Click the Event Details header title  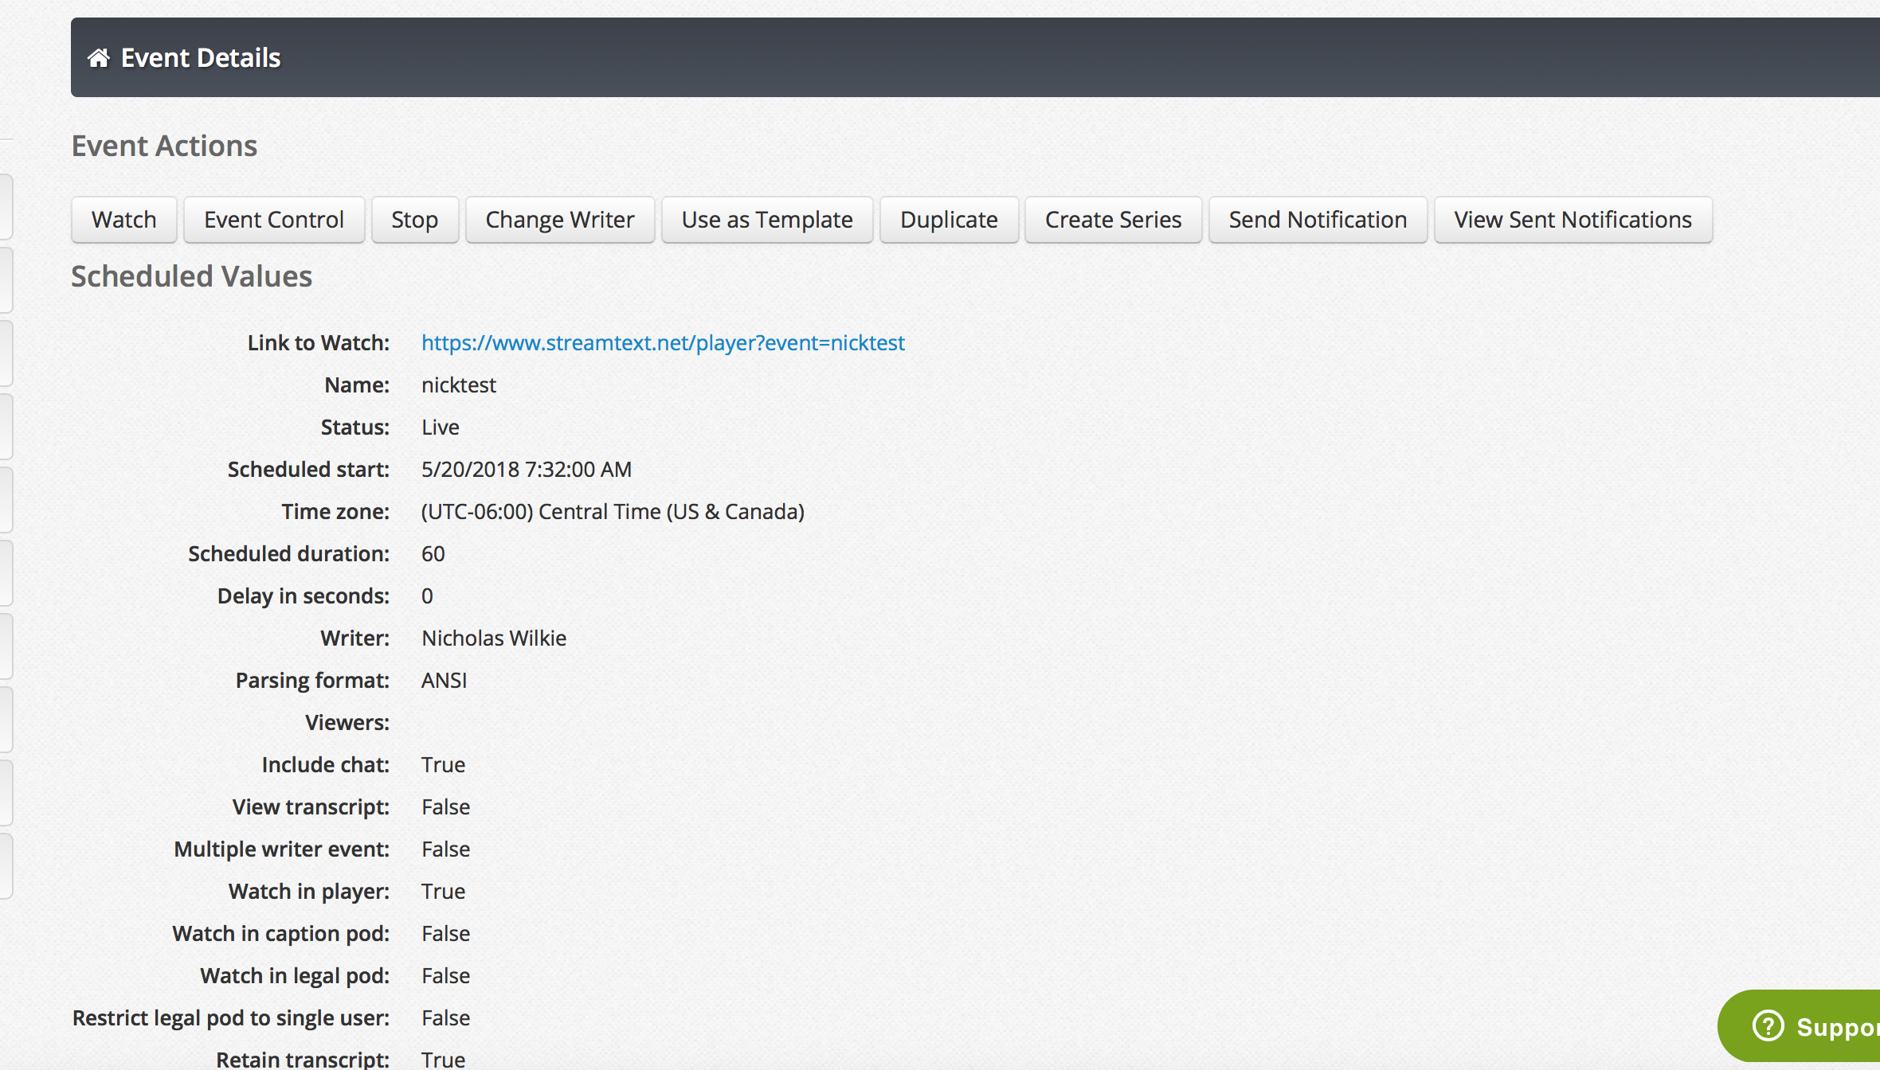201,58
